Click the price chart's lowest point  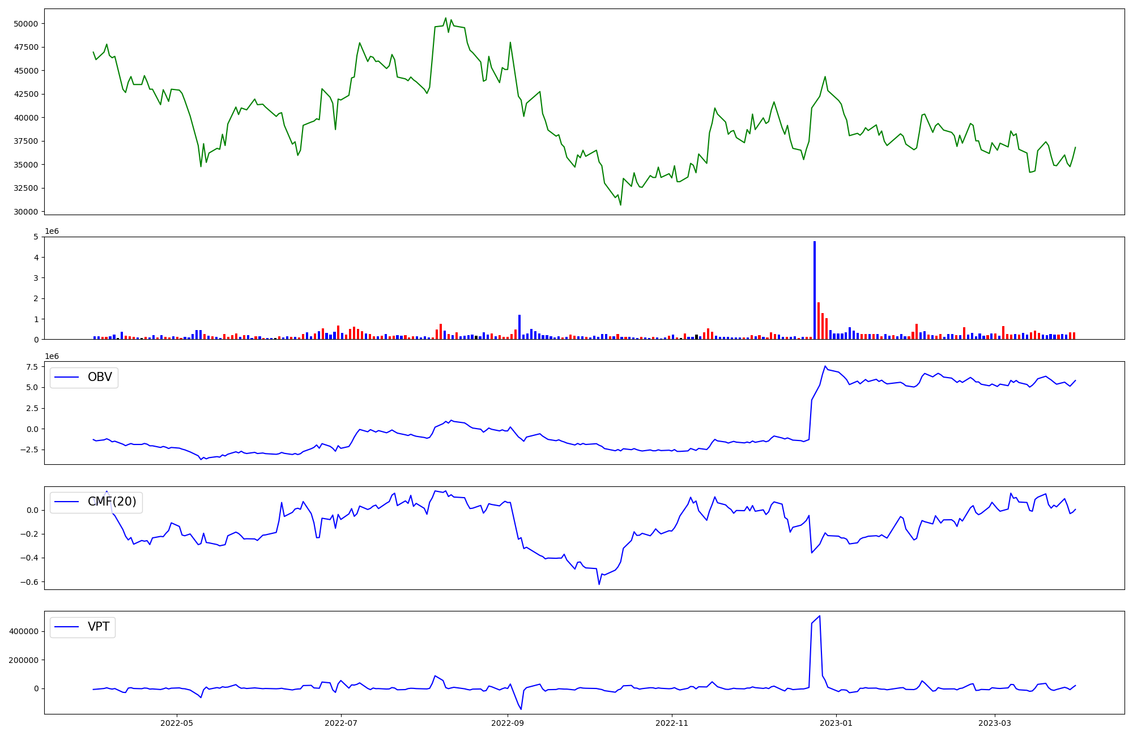tap(620, 204)
